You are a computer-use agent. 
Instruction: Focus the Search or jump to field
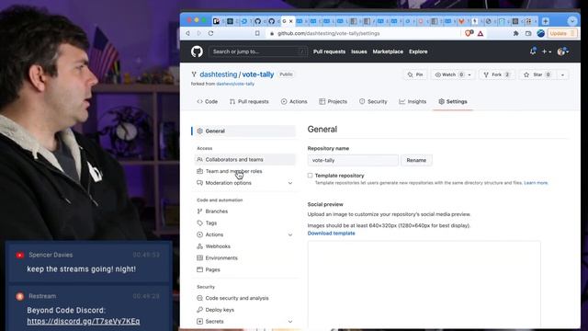click(x=257, y=51)
